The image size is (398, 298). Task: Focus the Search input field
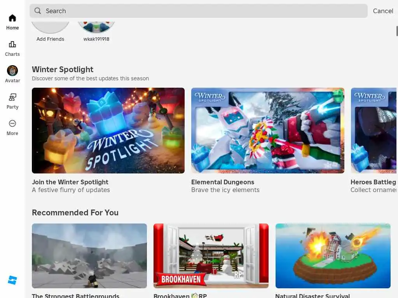click(x=199, y=11)
